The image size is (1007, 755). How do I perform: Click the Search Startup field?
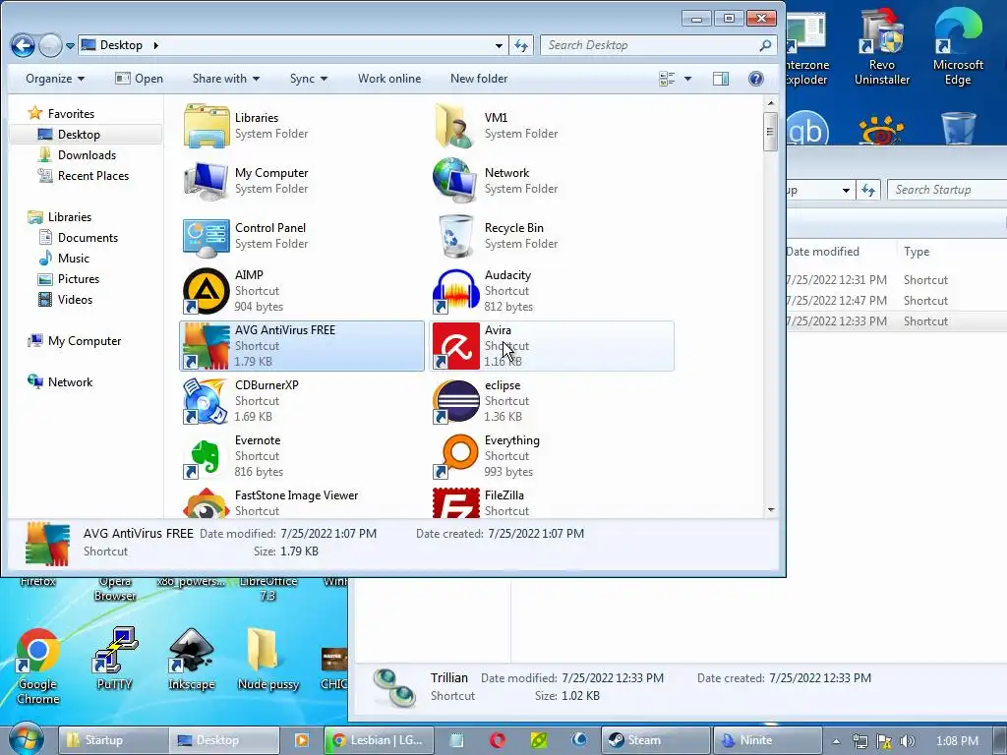point(947,190)
